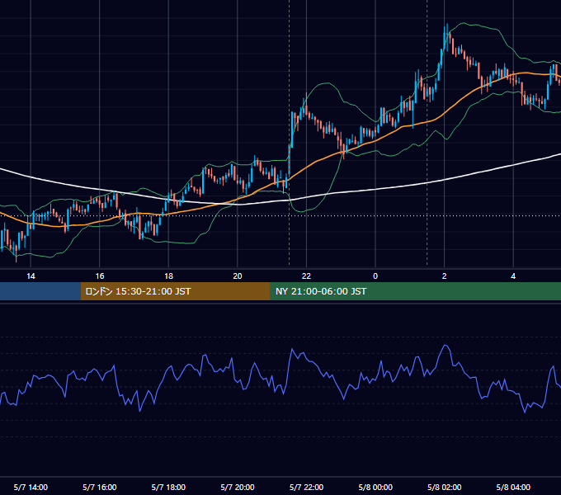Viewport: 561px width, 495px height.
Task: Click the 14 hour axis label
Action: click(x=31, y=276)
